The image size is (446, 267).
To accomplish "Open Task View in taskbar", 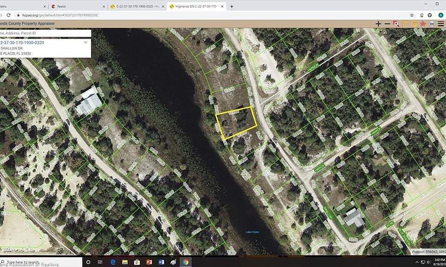I will coord(100,262).
